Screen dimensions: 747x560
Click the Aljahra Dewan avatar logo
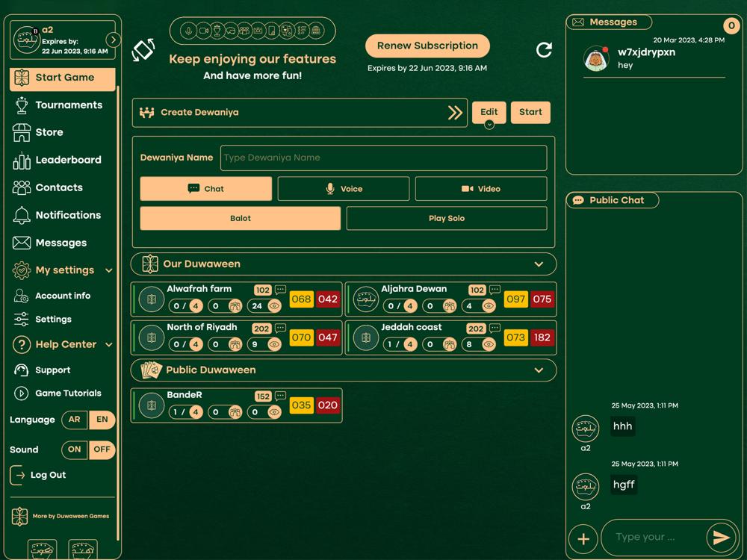point(366,299)
